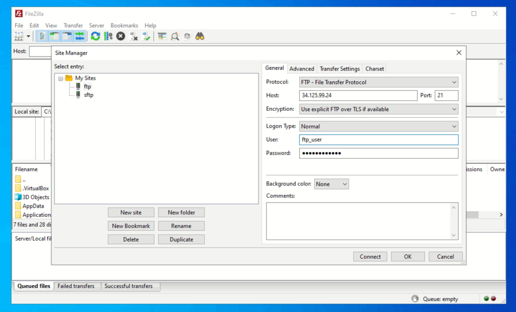Click into the Host input field

tap(358, 95)
